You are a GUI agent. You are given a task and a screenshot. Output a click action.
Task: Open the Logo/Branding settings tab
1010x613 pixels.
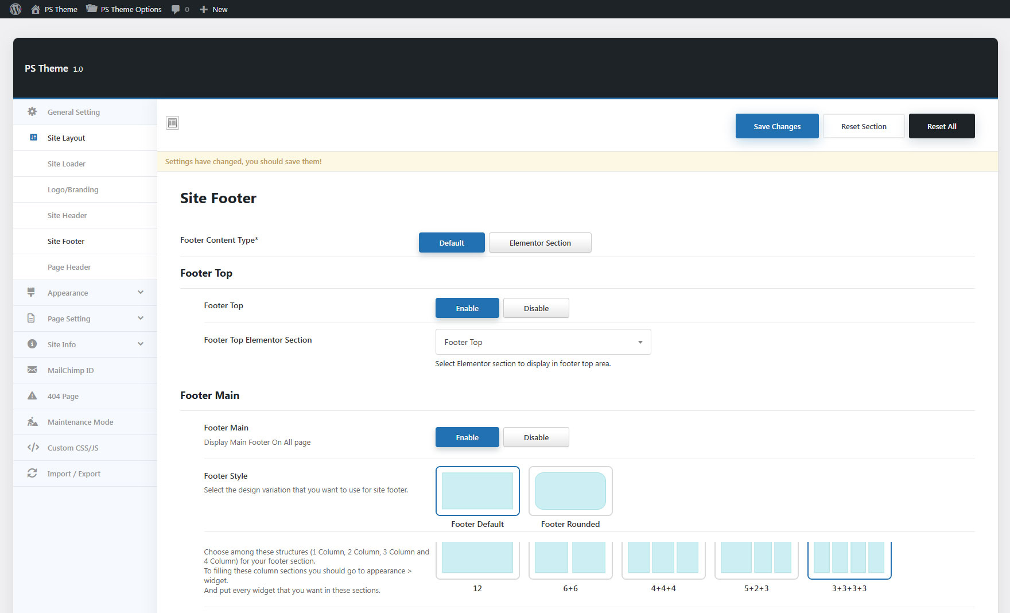pyautogui.click(x=73, y=189)
